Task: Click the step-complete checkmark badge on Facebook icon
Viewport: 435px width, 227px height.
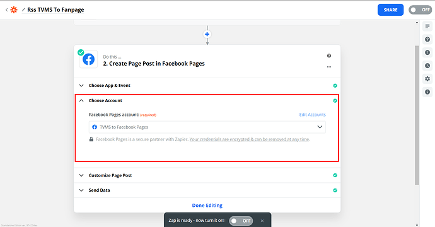Action: click(81, 52)
